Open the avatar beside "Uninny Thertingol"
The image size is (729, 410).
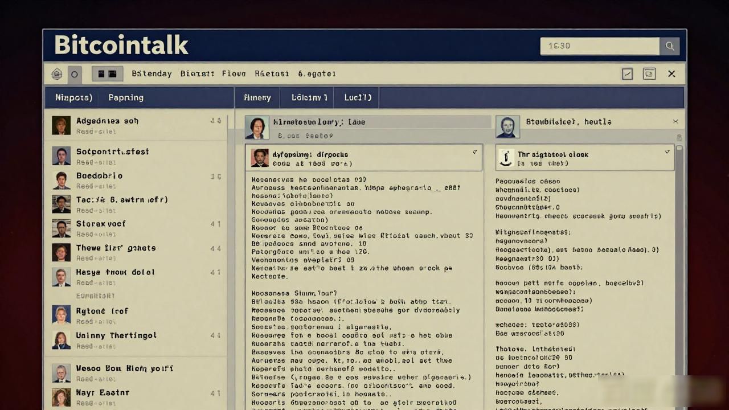tap(61, 340)
